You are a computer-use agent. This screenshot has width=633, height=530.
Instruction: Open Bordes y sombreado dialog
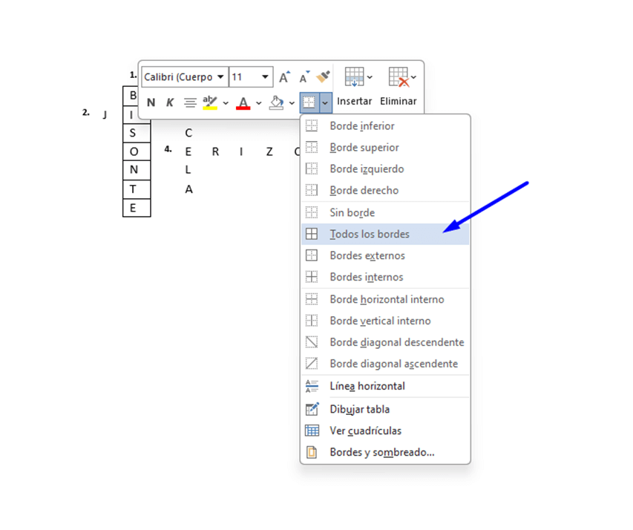[385, 452]
